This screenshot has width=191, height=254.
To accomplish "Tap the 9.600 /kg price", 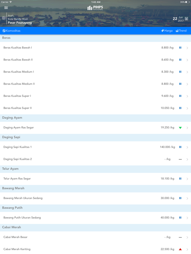I will pyautogui.click(x=167, y=96).
